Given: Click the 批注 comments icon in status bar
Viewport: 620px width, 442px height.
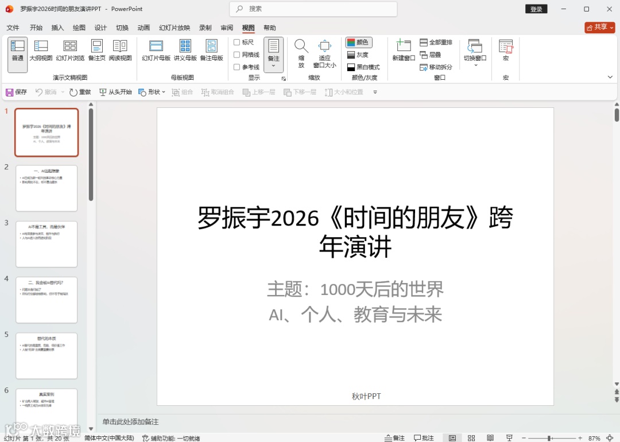Looking at the screenshot, I should (x=424, y=438).
